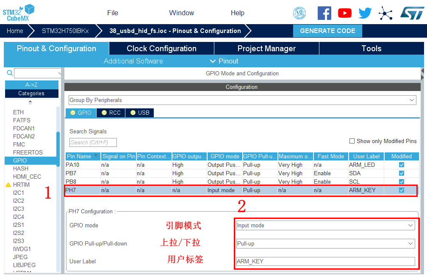Toggle Modified checkbox for PB7 row
The height and width of the screenshot is (276, 427).
pos(401,173)
